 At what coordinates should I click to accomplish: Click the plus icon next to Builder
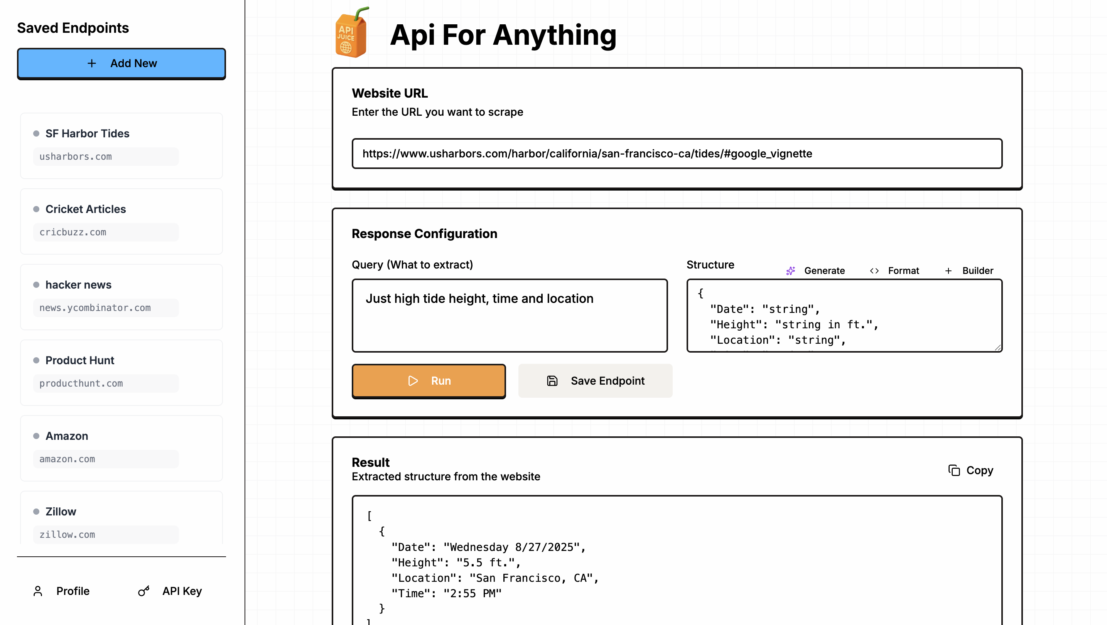(x=948, y=271)
